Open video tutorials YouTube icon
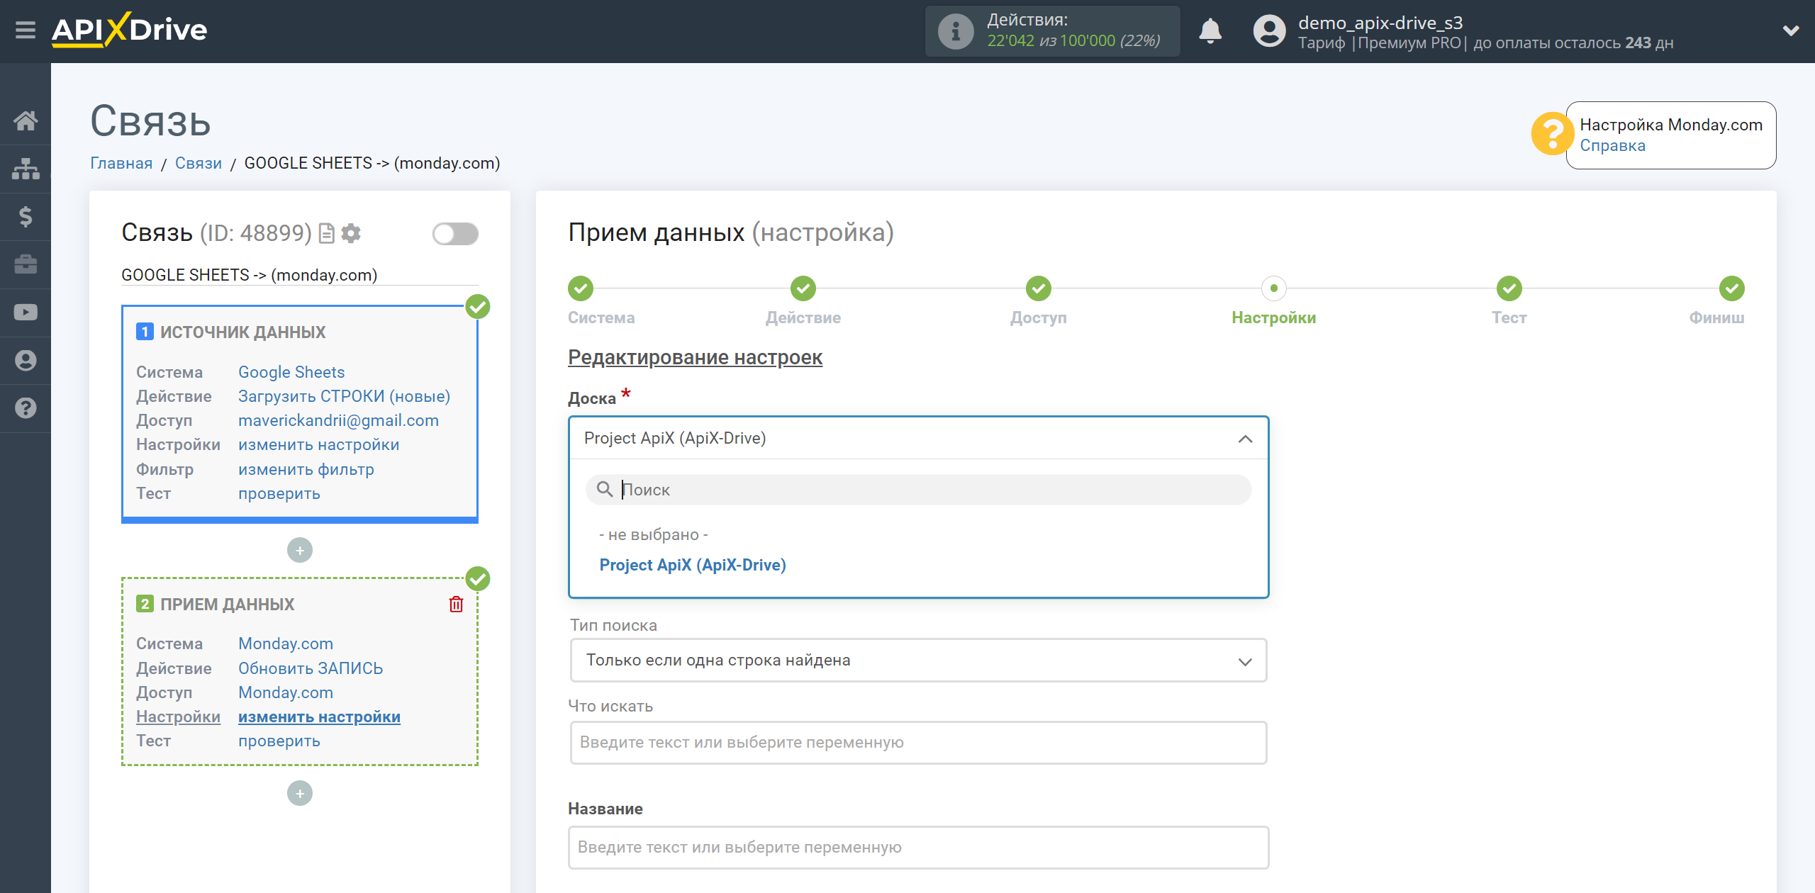This screenshot has height=893, width=1815. click(26, 313)
